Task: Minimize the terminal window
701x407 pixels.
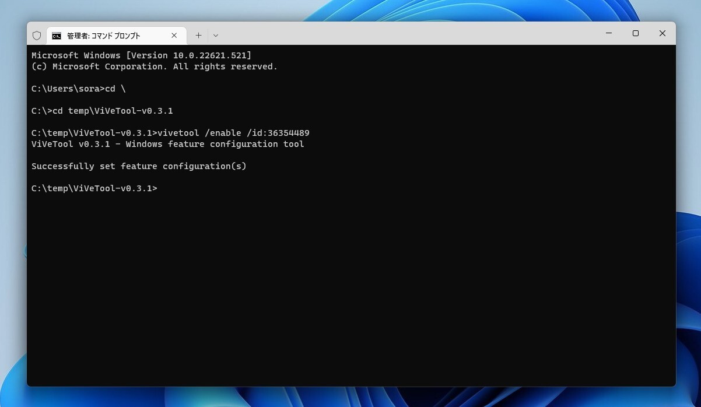Action: pyautogui.click(x=609, y=33)
